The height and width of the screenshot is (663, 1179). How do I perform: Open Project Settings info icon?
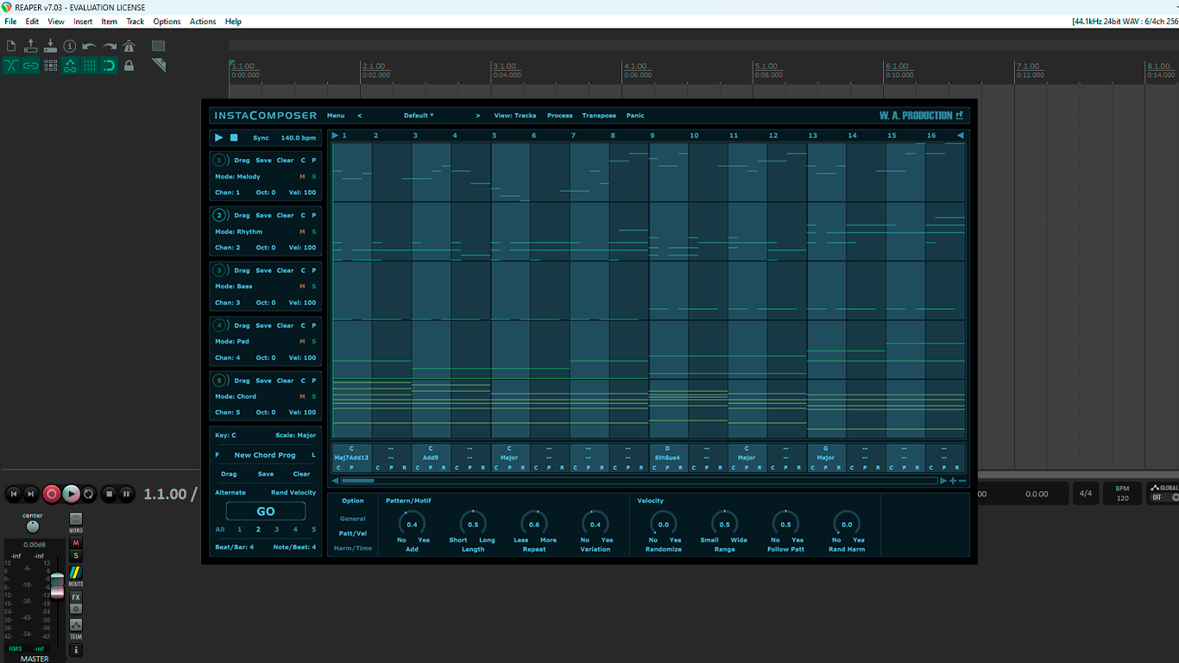pyautogui.click(x=70, y=46)
